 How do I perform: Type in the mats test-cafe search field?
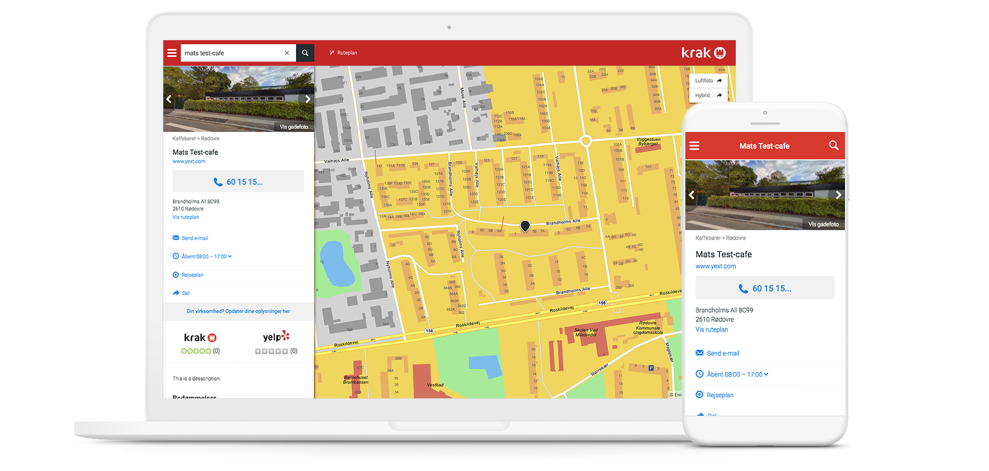[231, 53]
